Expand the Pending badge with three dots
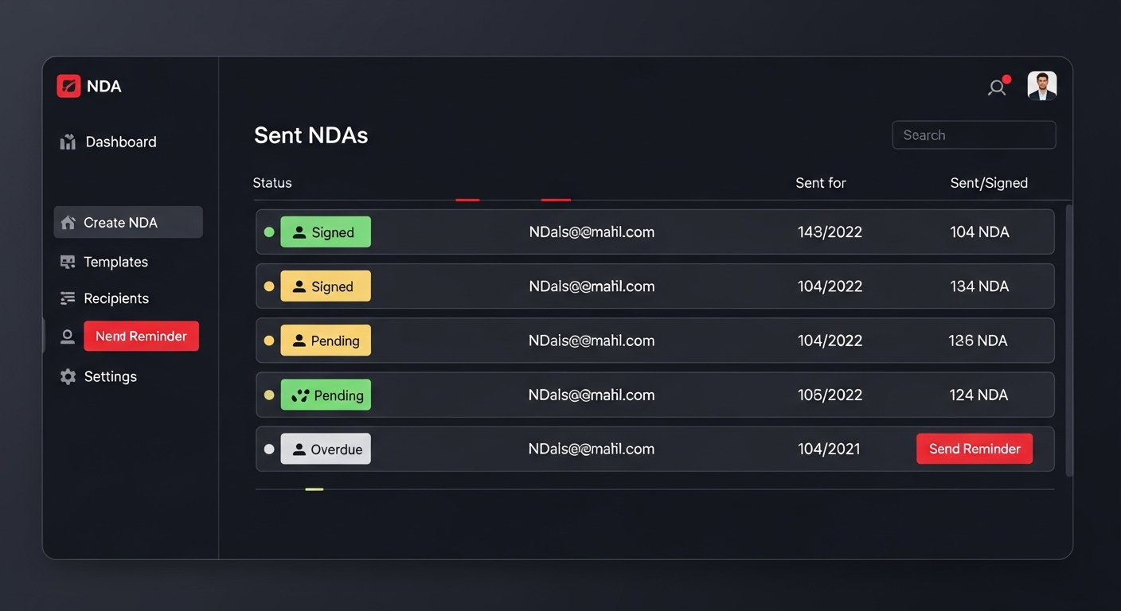 (326, 395)
